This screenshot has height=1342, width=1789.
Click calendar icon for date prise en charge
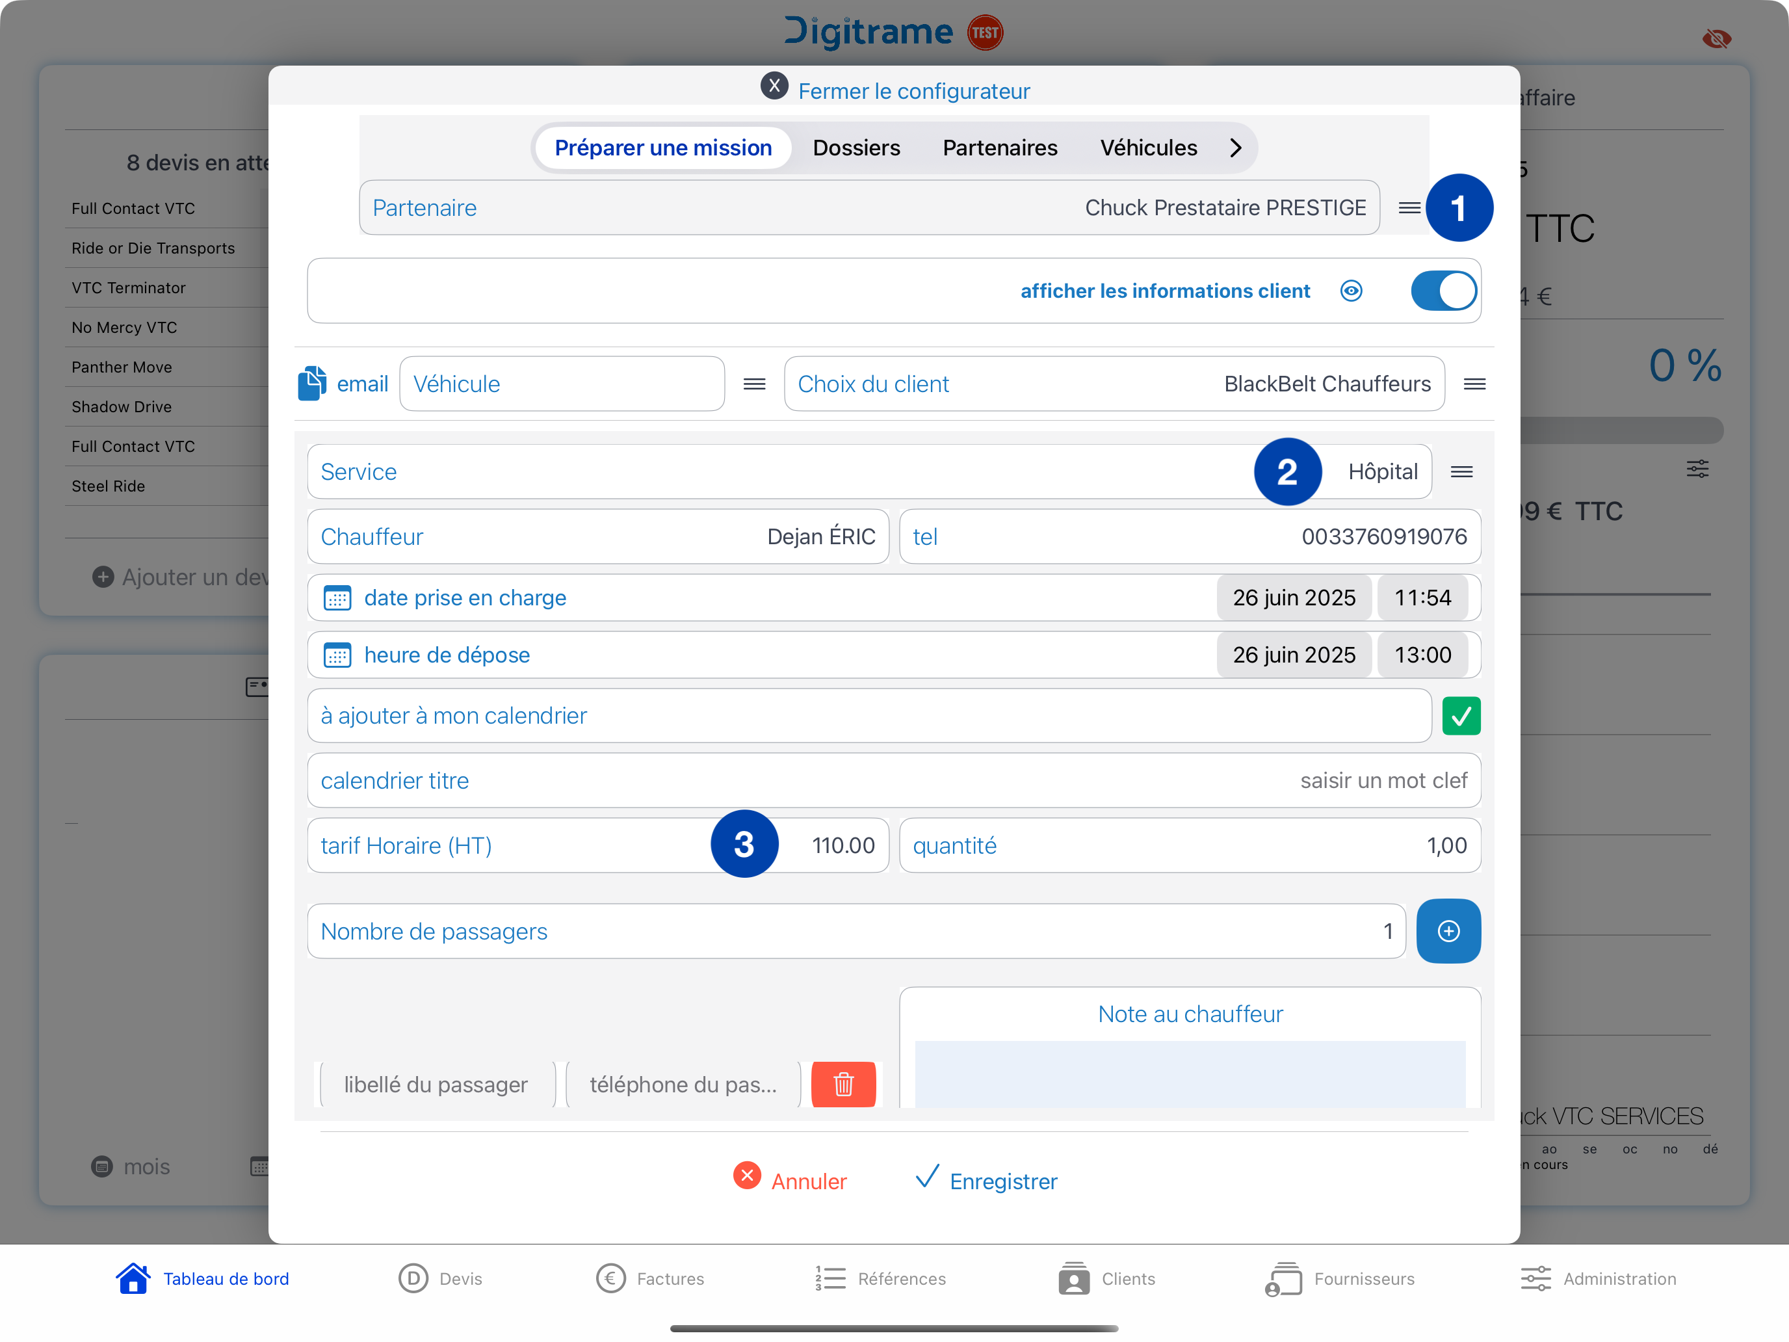[x=337, y=598]
